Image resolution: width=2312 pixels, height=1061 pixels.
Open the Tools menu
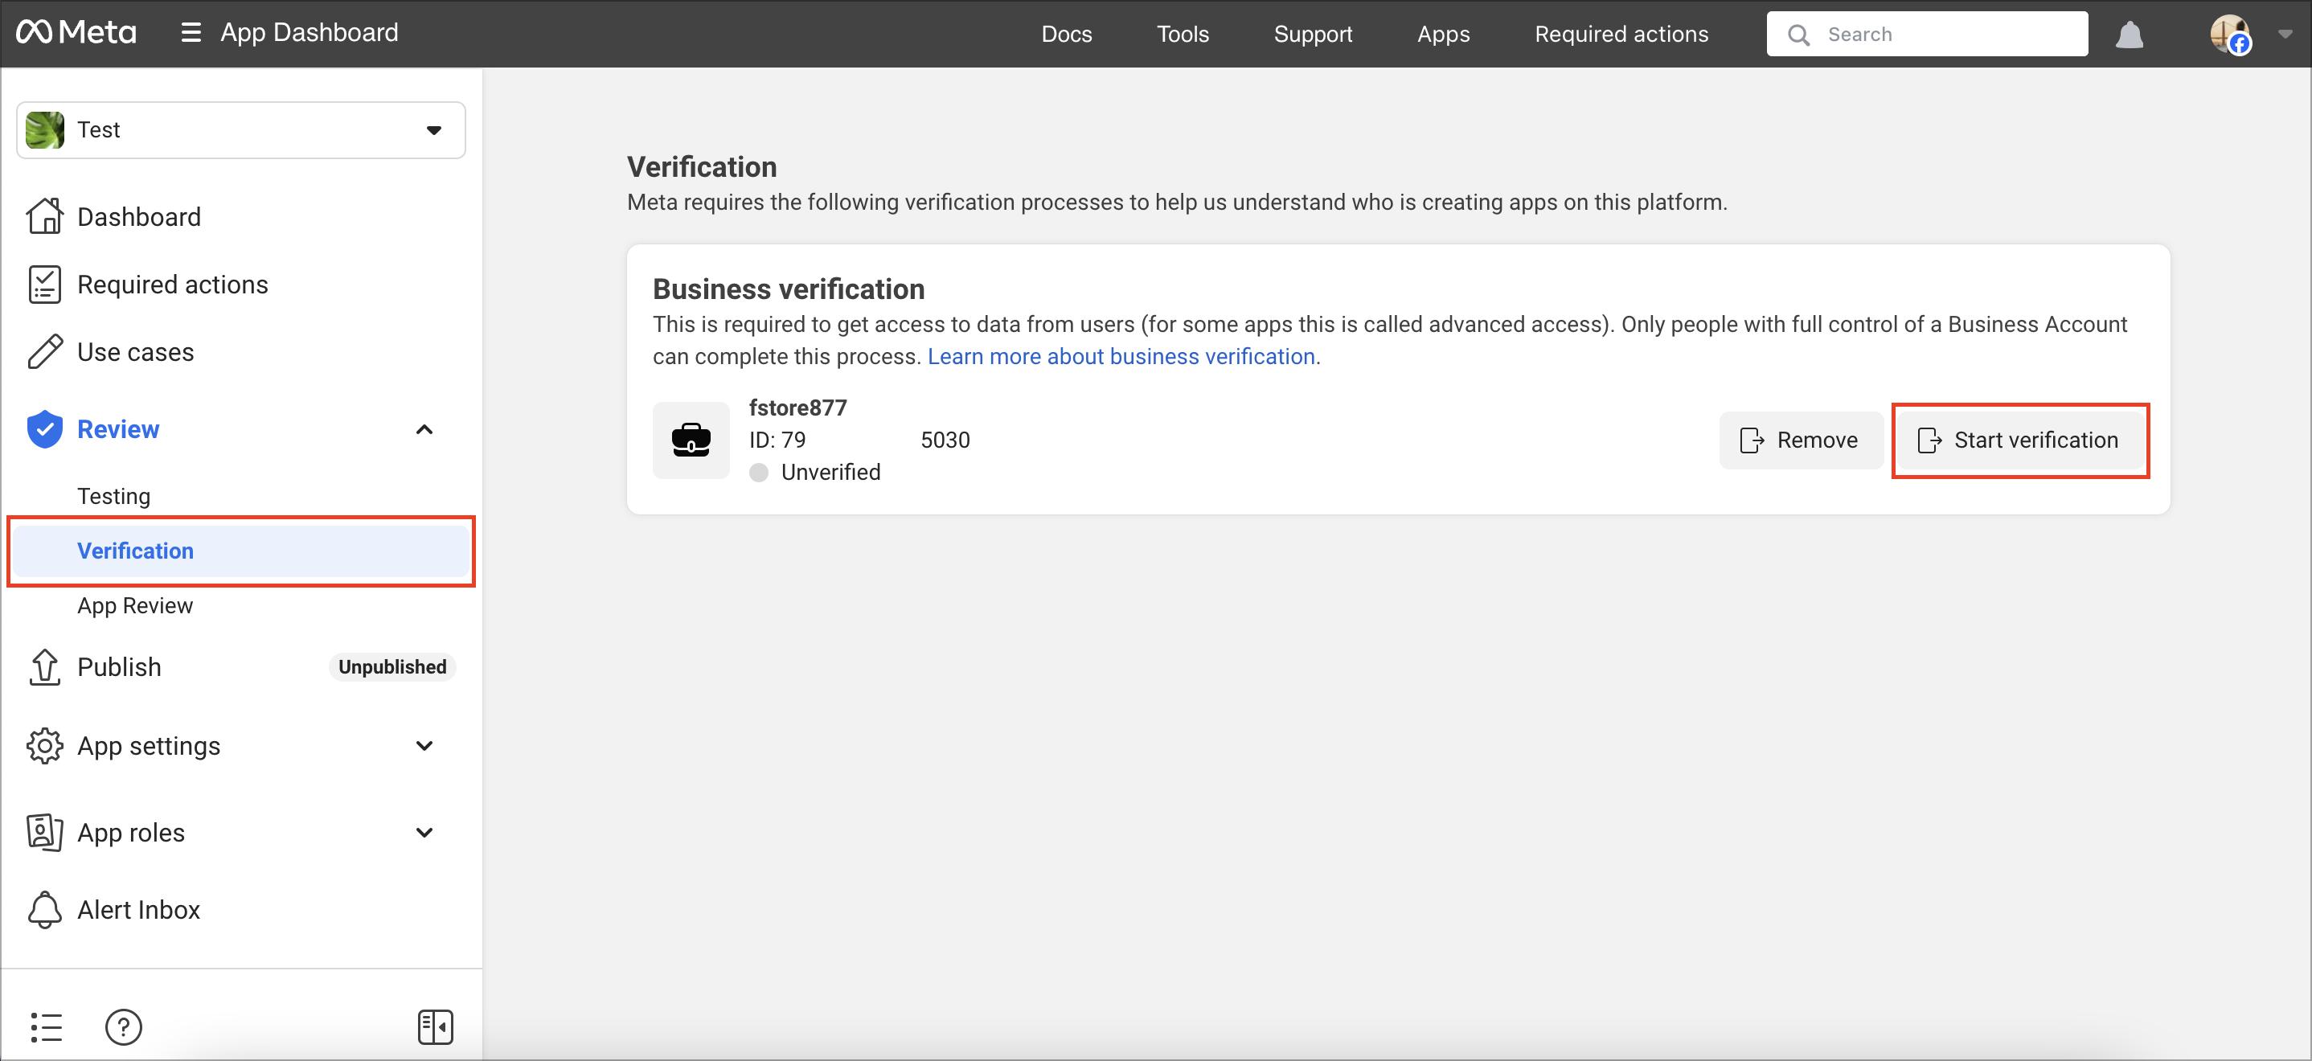tap(1182, 34)
